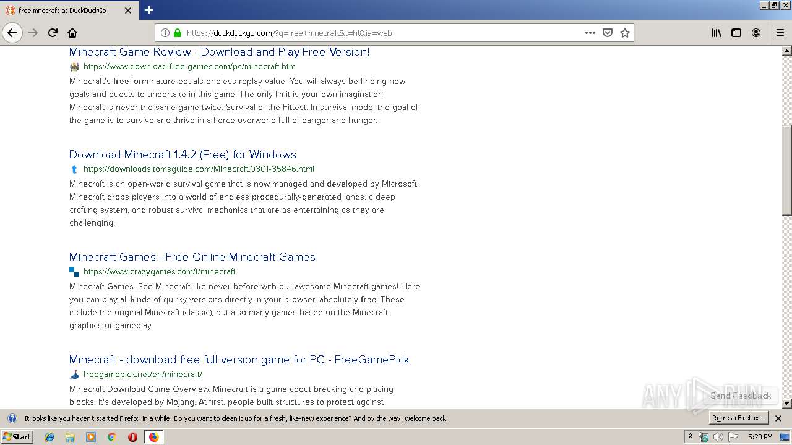This screenshot has width=792, height=445.
Task: Open the freegamepick.net/en/minecraft/ URL link
Action: [x=143, y=374]
